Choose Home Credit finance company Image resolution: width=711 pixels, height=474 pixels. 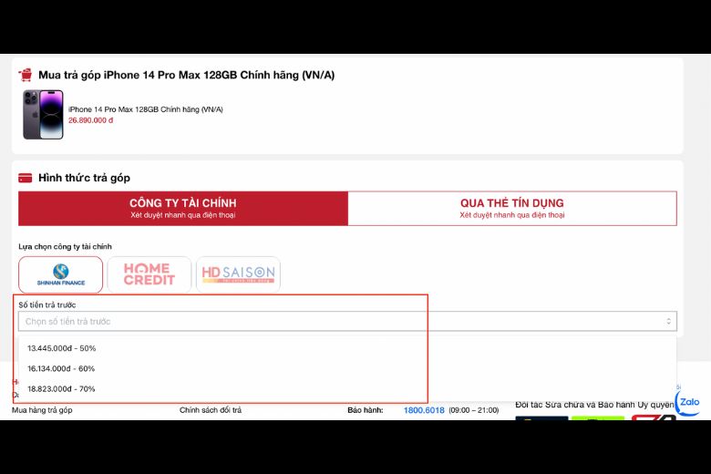tap(149, 275)
